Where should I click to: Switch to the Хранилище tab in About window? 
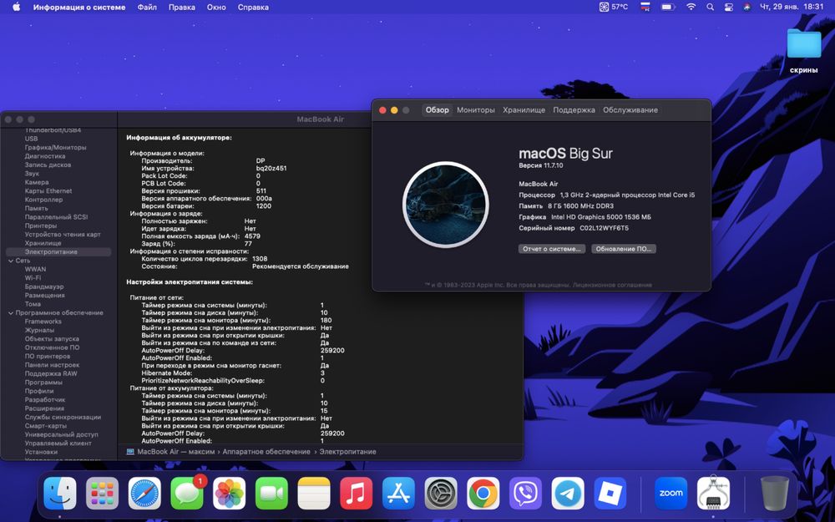(524, 109)
